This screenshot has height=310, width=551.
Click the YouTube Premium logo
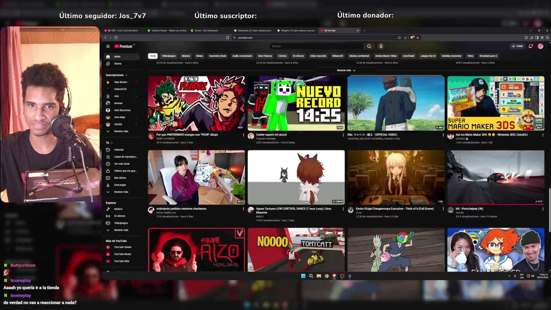pyautogui.click(x=124, y=46)
